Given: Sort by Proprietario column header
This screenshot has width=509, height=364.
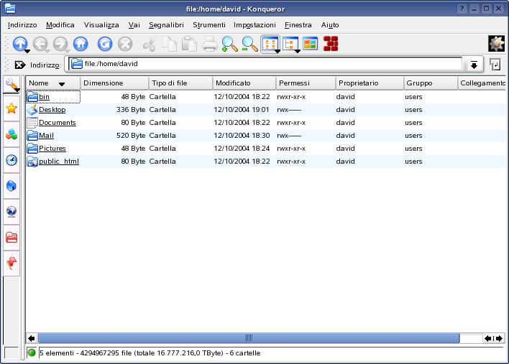Looking at the screenshot, I should point(370,83).
